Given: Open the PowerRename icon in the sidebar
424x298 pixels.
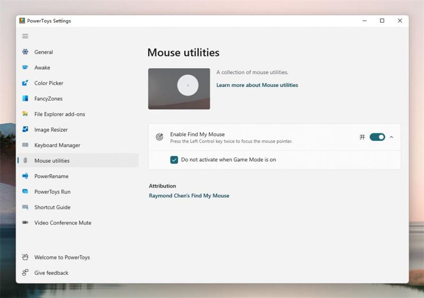Looking at the screenshot, I should coord(25,176).
